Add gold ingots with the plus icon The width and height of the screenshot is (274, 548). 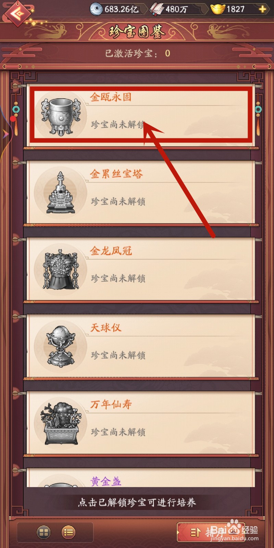pyautogui.click(x=263, y=9)
